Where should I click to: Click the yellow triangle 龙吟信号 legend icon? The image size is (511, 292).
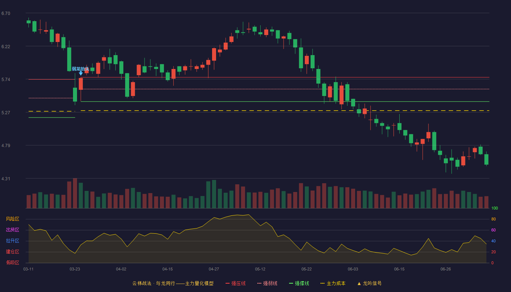tap(359, 284)
